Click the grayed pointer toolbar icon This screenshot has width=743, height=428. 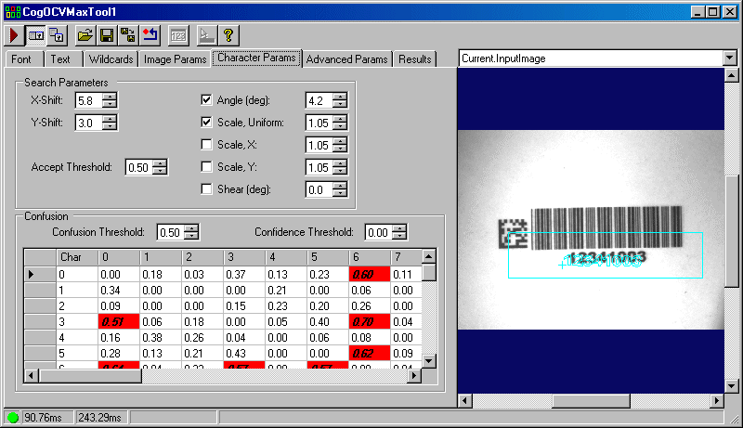point(206,35)
